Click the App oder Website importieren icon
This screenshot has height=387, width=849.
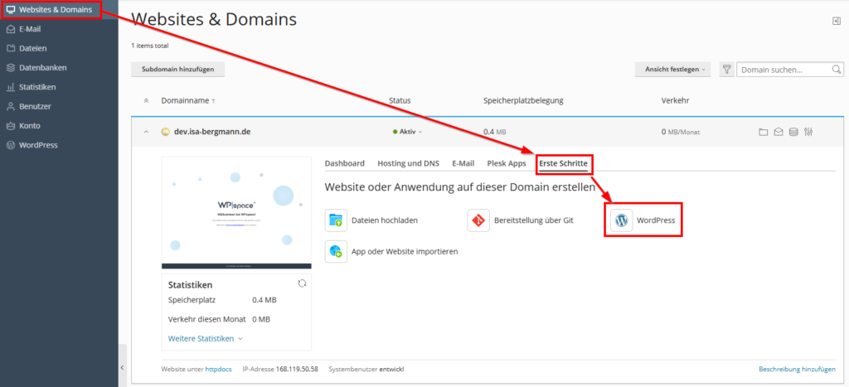336,252
